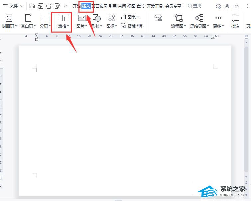Expand the 封面页 dropdown arrow

click(x=16, y=26)
